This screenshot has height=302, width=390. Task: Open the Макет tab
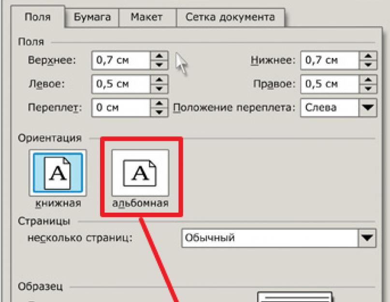pyautogui.click(x=147, y=17)
